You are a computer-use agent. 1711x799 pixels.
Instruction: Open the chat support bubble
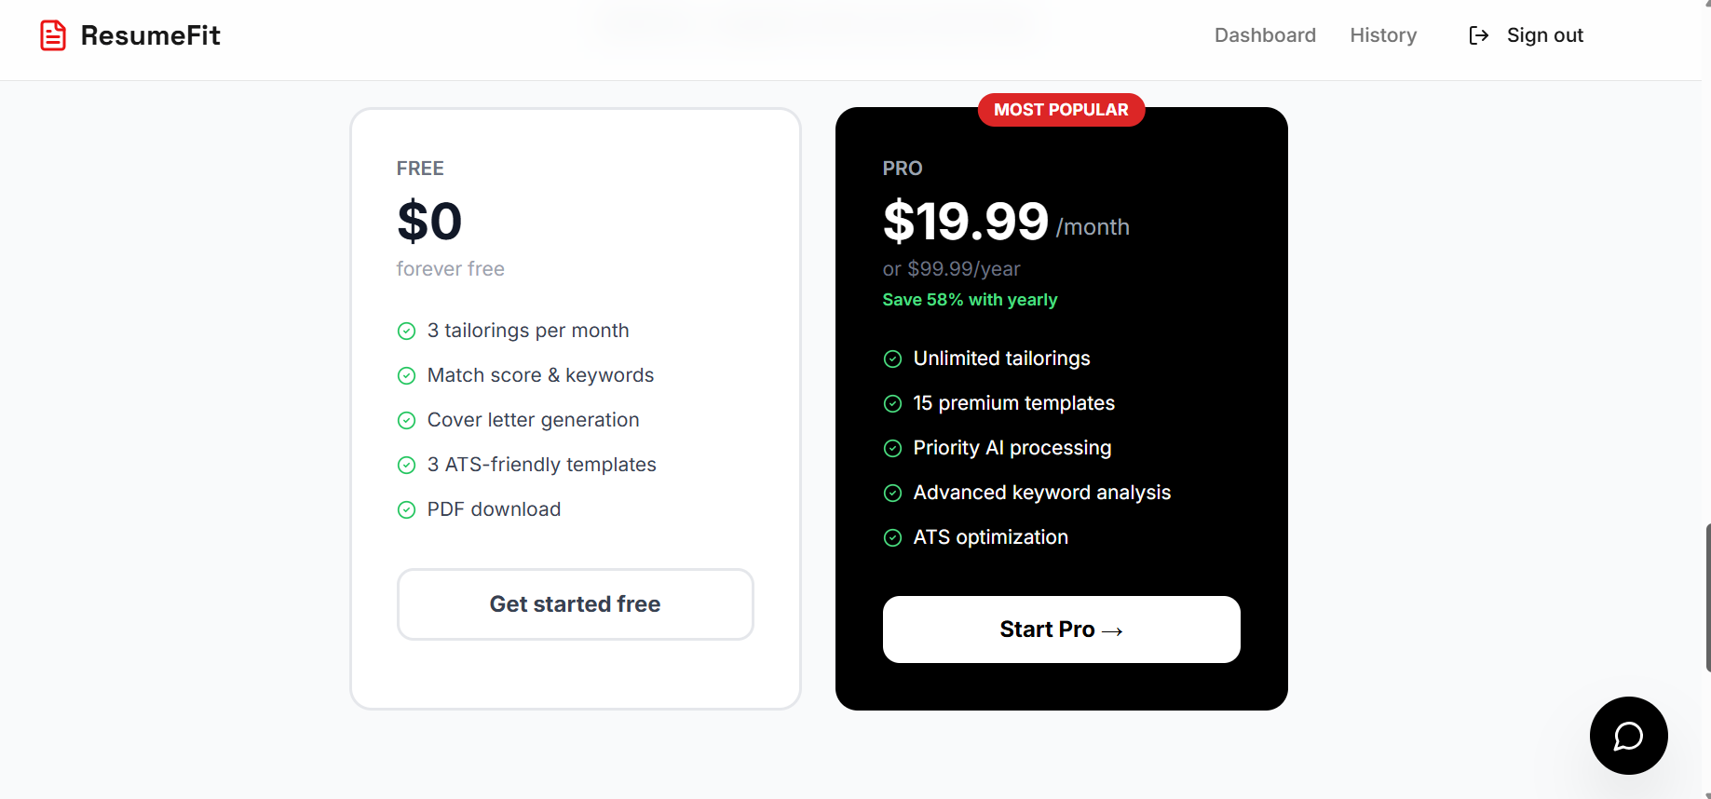(1628, 736)
